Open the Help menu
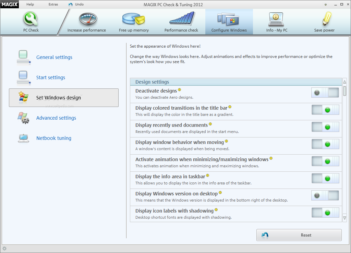351x253 pixels. [30, 4]
